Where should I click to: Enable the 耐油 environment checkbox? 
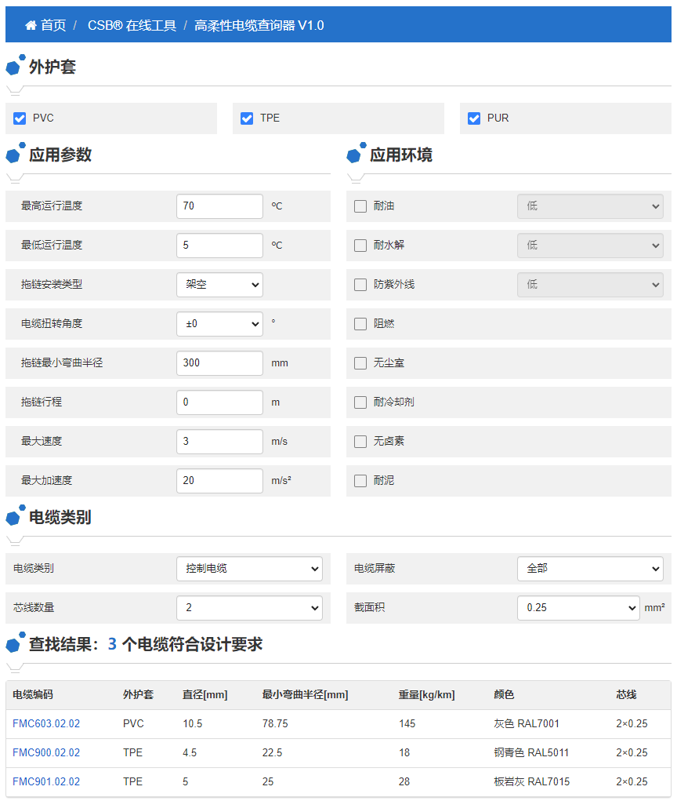click(x=360, y=206)
